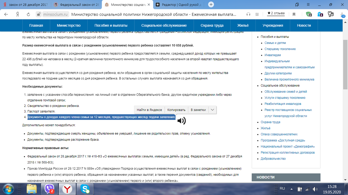The height and width of the screenshot is (195, 348).
Task: Open Yandex Browser taskbar icon
Action: point(68,189)
